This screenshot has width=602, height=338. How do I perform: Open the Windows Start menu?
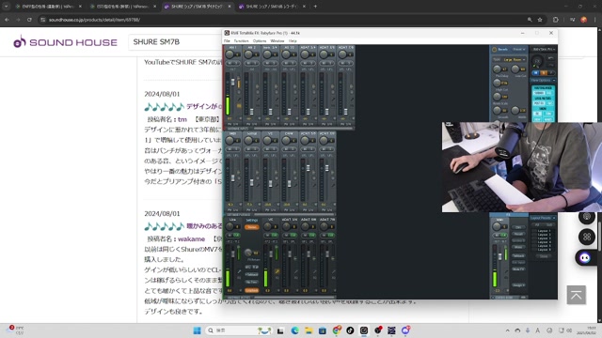[x=197, y=330]
